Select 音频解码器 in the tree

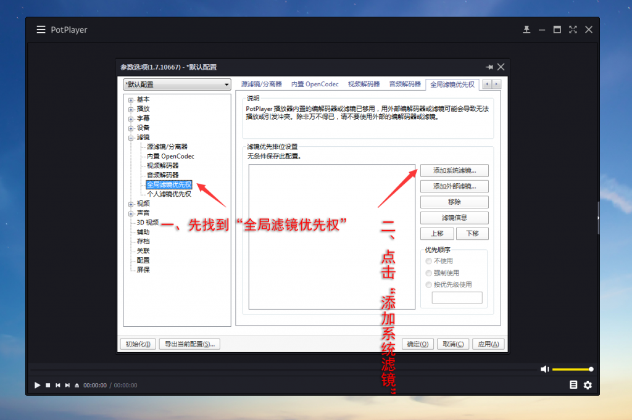click(x=162, y=175)
